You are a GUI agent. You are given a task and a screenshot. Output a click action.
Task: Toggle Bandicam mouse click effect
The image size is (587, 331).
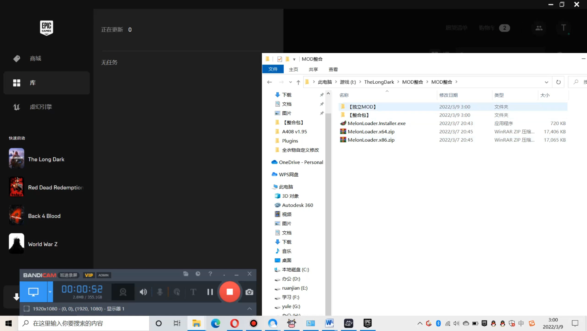click(177, 292)
